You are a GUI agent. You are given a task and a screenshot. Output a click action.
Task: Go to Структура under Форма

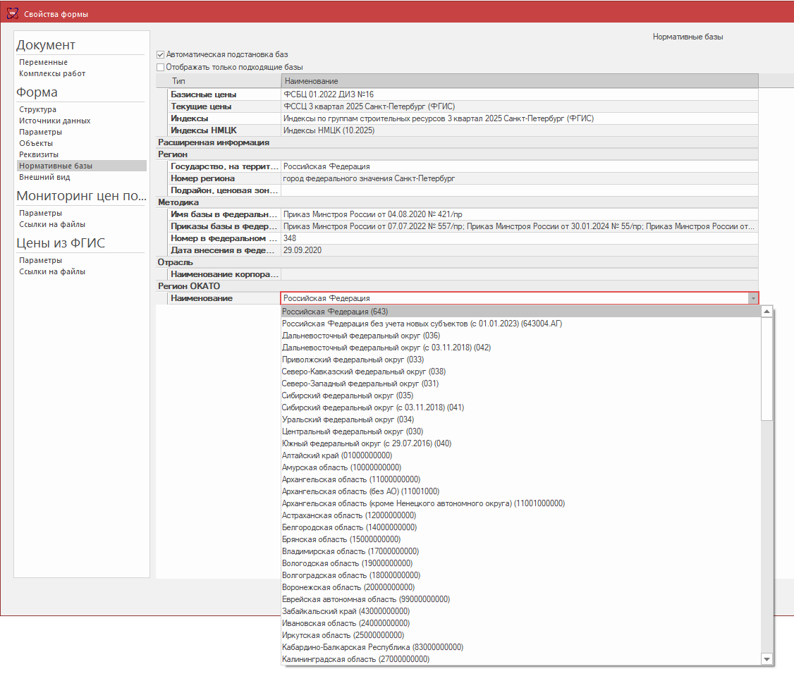click(38, 109)
